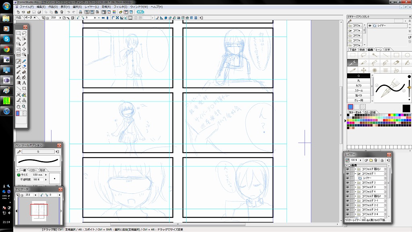Select the カブラ pen preset
Viewport: 412px width, 232px height.
pos(358,85)
